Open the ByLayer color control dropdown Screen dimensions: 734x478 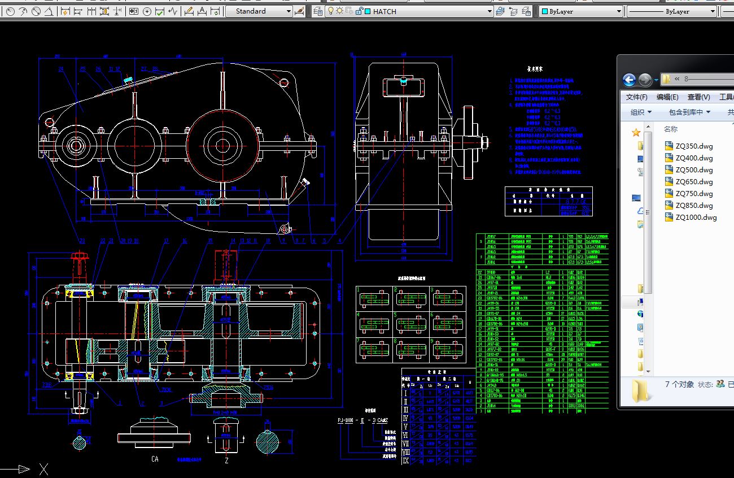pyautogui.click(x=619, y=11)
